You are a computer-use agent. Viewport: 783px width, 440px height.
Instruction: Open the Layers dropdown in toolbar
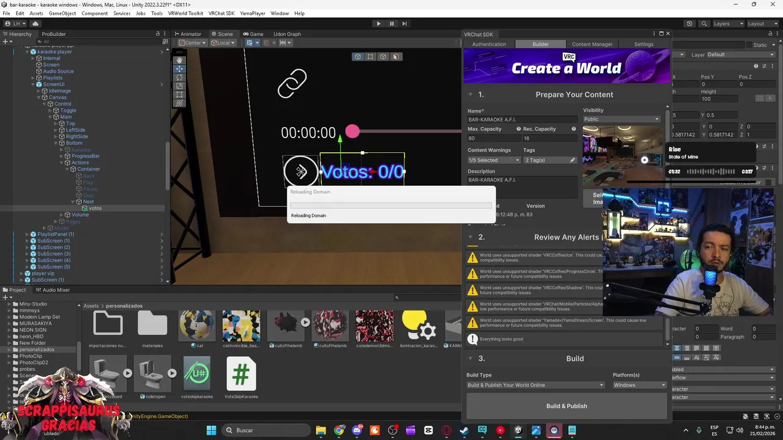click(728, 23)
